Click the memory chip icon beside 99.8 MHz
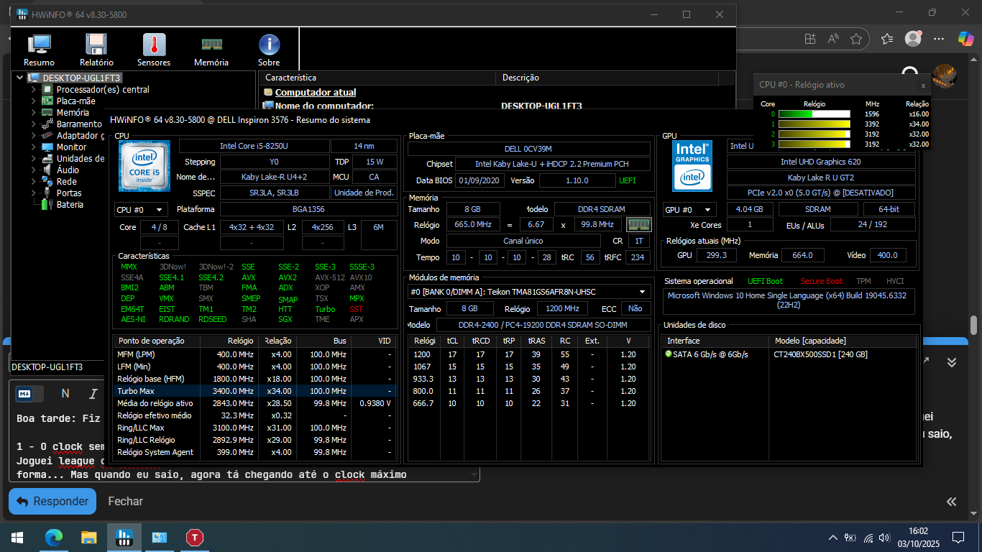Image resolution: width=982 pixels, height=552 pixels. pos(638,224)
